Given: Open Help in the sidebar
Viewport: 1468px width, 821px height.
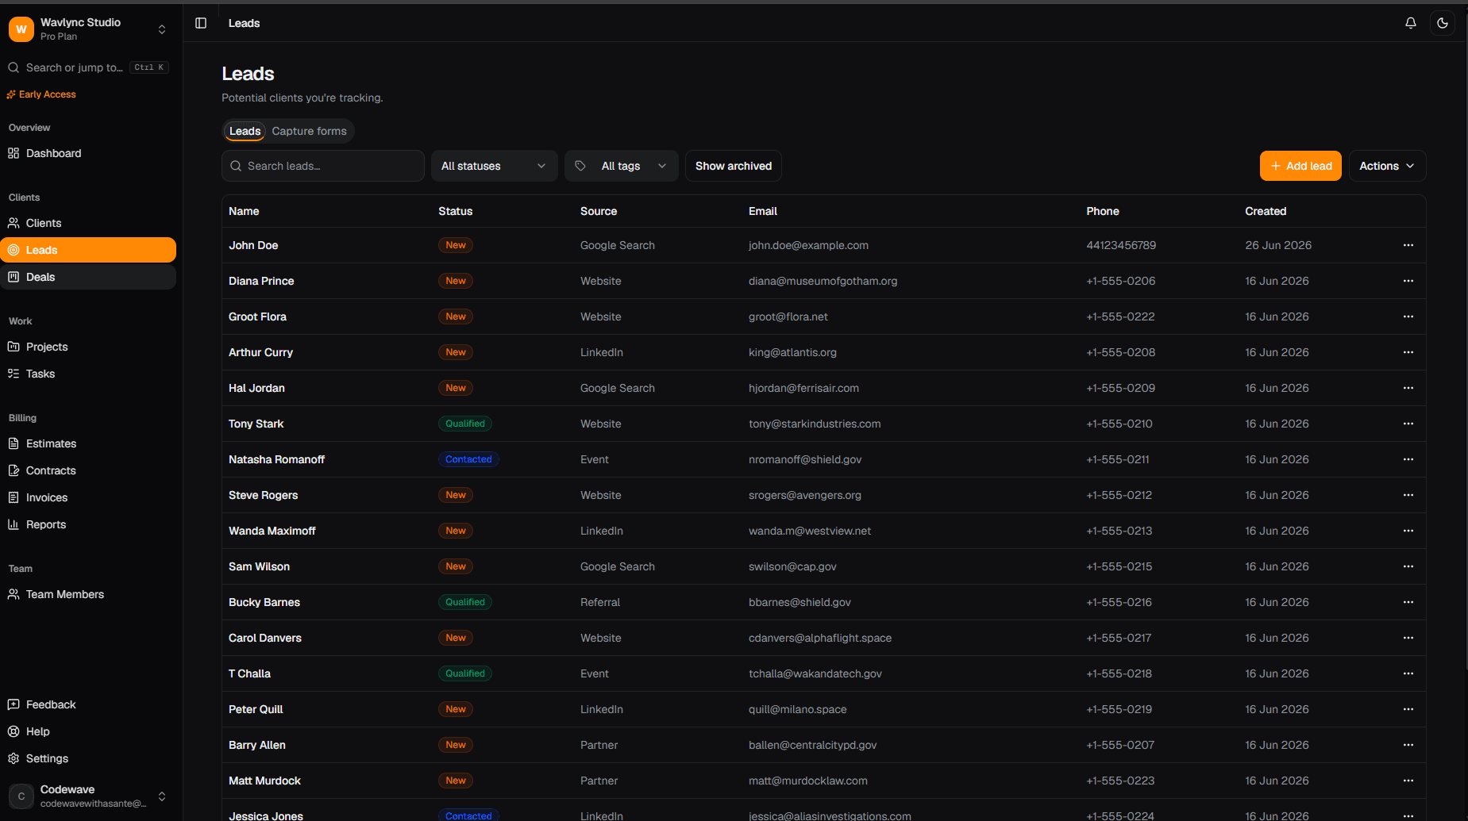Looking at the screenshot, I should 88,731.
